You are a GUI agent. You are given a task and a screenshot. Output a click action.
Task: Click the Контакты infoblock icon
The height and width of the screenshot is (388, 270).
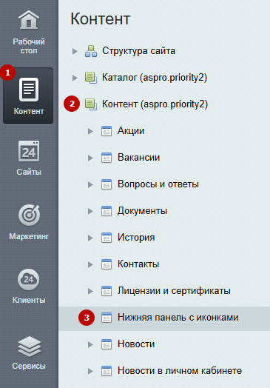tap(107, 264)
